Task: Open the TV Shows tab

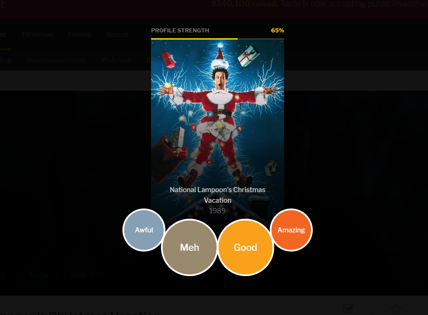Action: [x=37, y=34]
